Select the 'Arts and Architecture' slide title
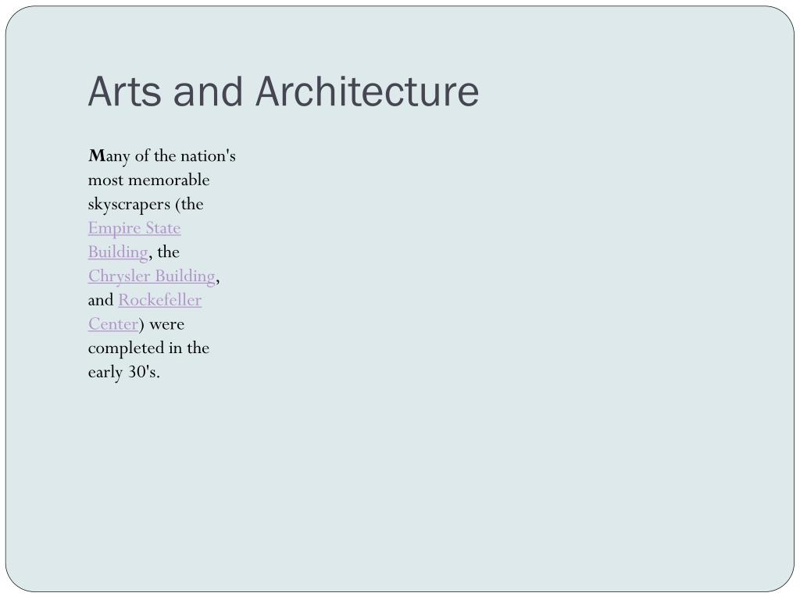This screenshot has height=600, width=800. (x=284, y=91)
